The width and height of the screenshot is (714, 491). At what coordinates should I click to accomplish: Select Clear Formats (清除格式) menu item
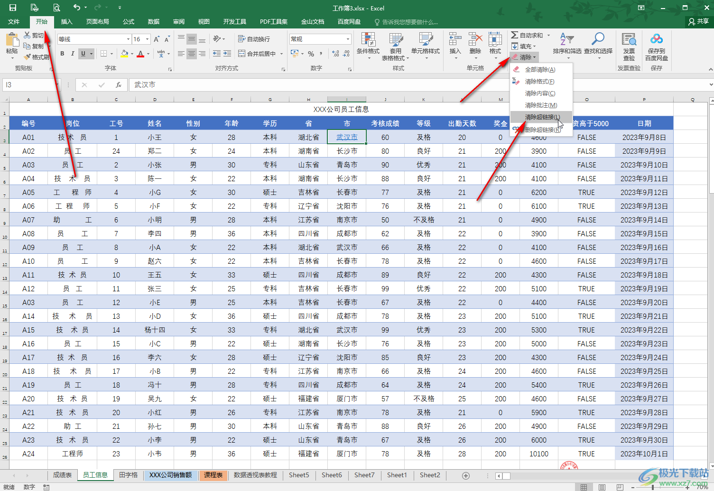tap(541, 81)
